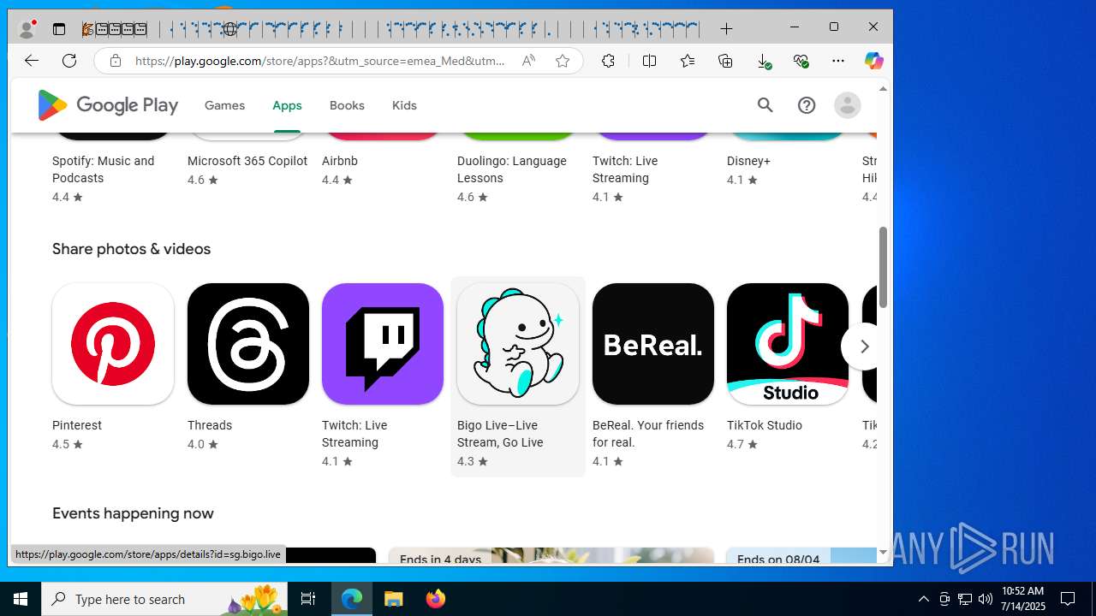Viewport: 1096px width, 616px height.
Task: Open the Ends on 08/04 event card
Action: (x=801, y=556)
